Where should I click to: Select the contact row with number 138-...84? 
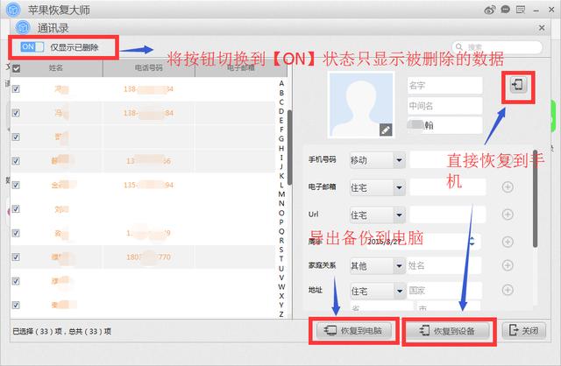click(143, 113)
